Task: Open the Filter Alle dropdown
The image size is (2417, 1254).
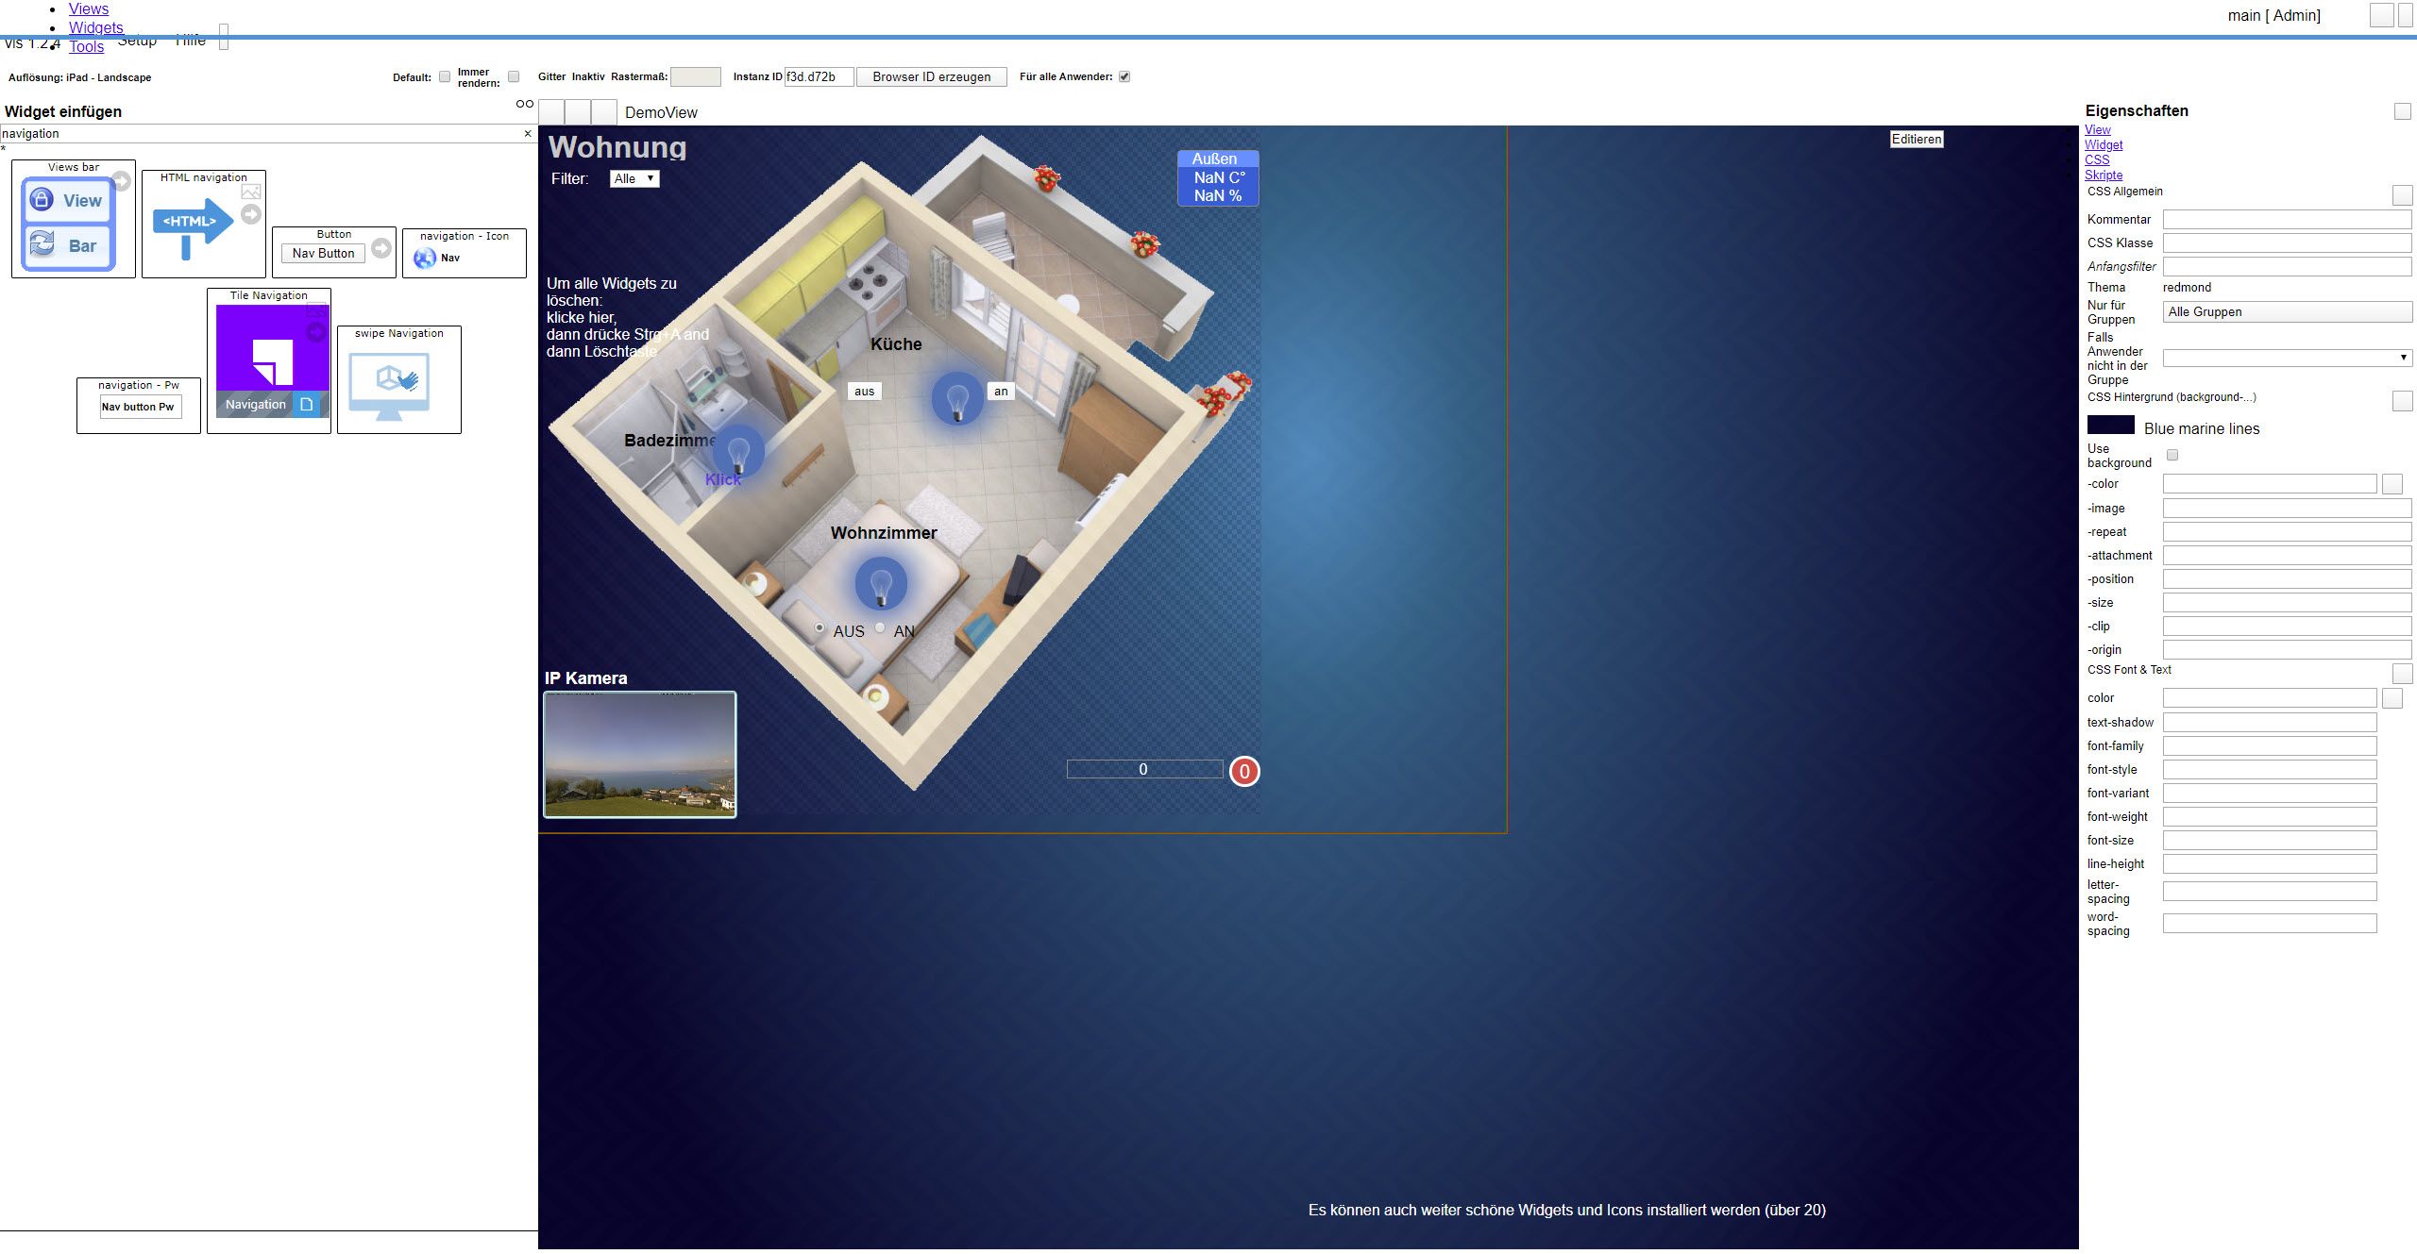Action: pyautogui.click(x=634, y=179)
